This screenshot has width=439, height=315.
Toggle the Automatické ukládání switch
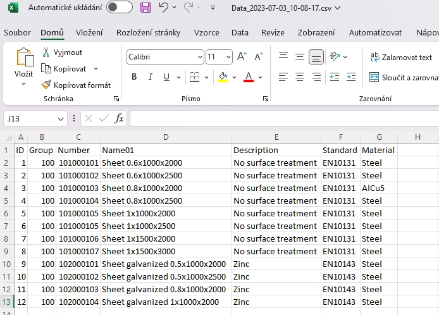click(119, 8)
